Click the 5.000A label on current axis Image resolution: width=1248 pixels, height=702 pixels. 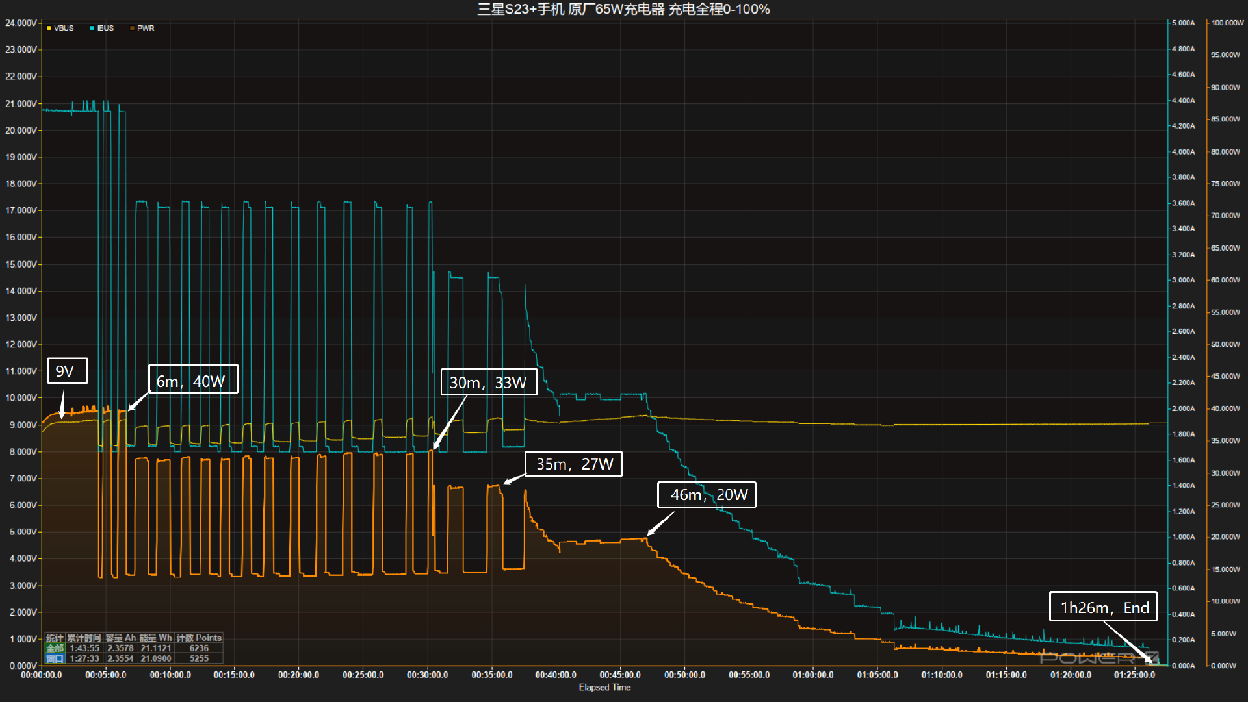tap(1183, 23)
